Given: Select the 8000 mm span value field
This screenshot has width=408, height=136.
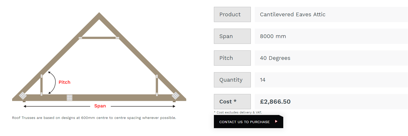Looking at the screenshot, I should coord(273,36).
